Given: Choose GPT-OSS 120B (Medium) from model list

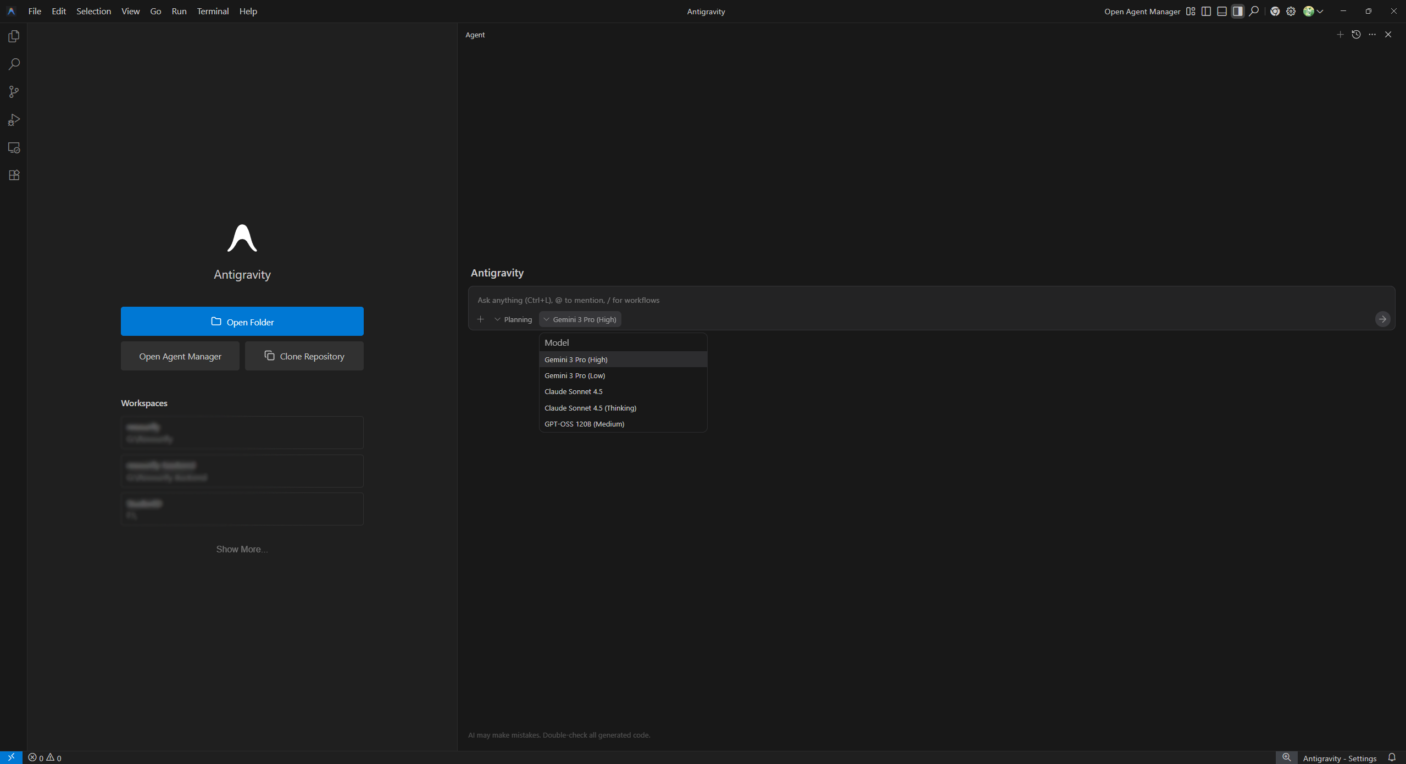Looking at the screenshot, I should pos(584,424).
